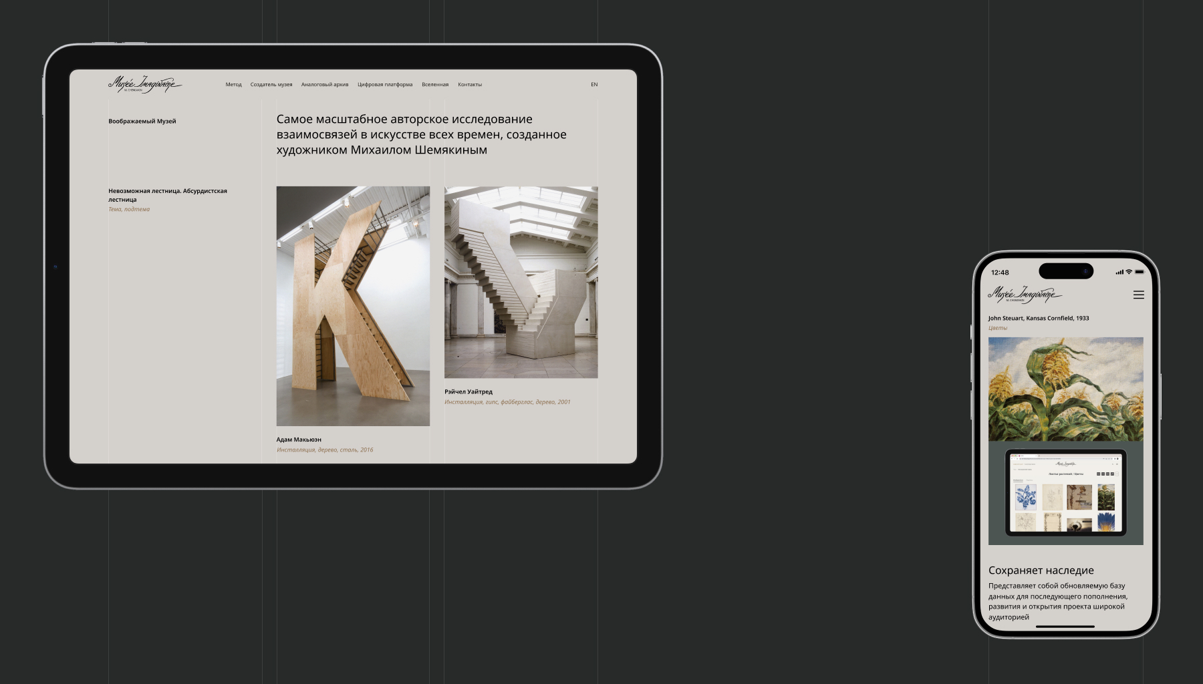1203x684 pixels.
Task: Tap the Musée Imaginaire logo on the phone
Action: click(x=1024, y=294)
